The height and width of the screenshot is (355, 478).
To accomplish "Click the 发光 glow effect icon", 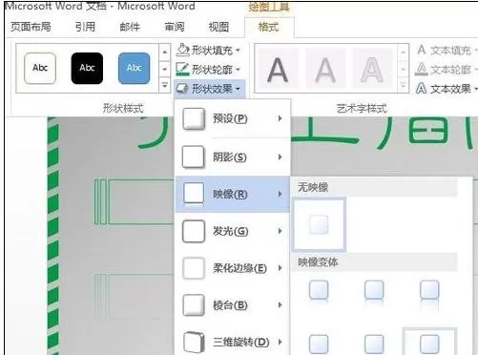I will pyautogui.click(x=194, y=232).
